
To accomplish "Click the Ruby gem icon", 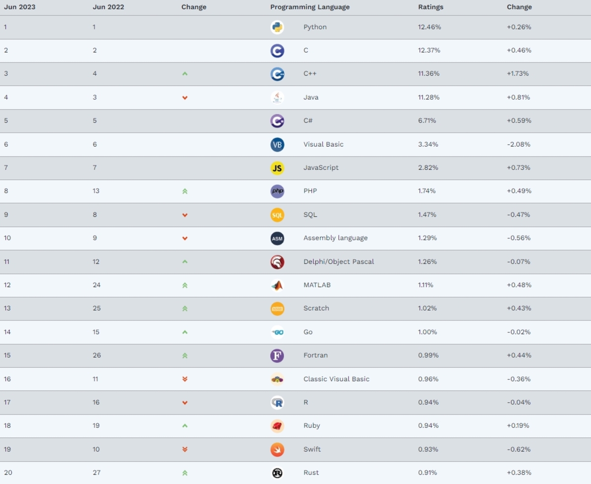I will 277,426.
